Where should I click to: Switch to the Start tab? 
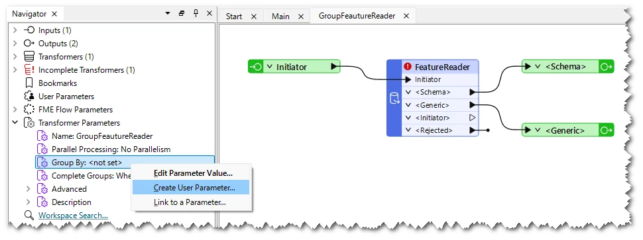234,17
